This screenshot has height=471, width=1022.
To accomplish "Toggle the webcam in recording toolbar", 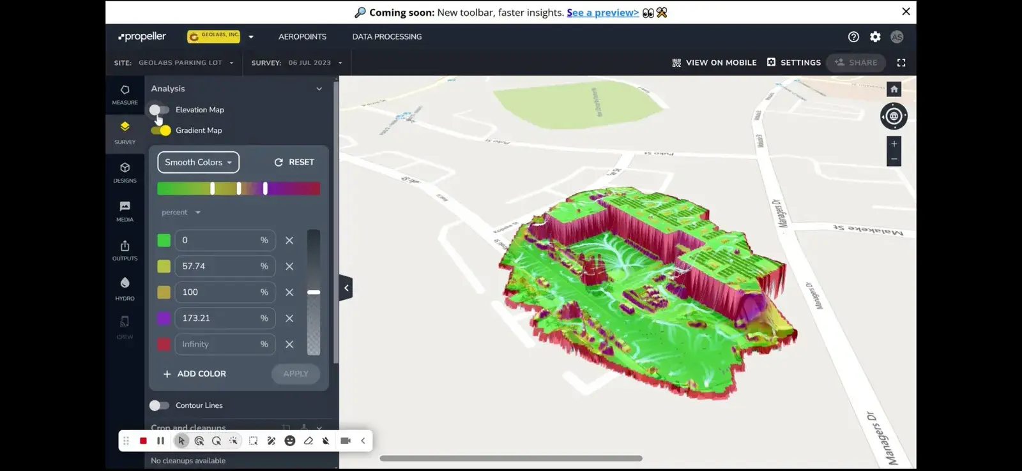I will 346,441.
